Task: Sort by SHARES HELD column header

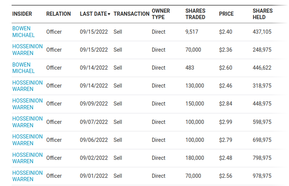Action: (x=263, y=14)
